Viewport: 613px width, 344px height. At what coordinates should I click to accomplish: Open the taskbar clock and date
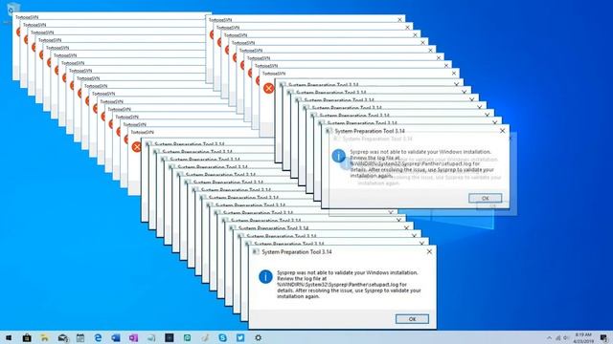click(x=583, y=337)
